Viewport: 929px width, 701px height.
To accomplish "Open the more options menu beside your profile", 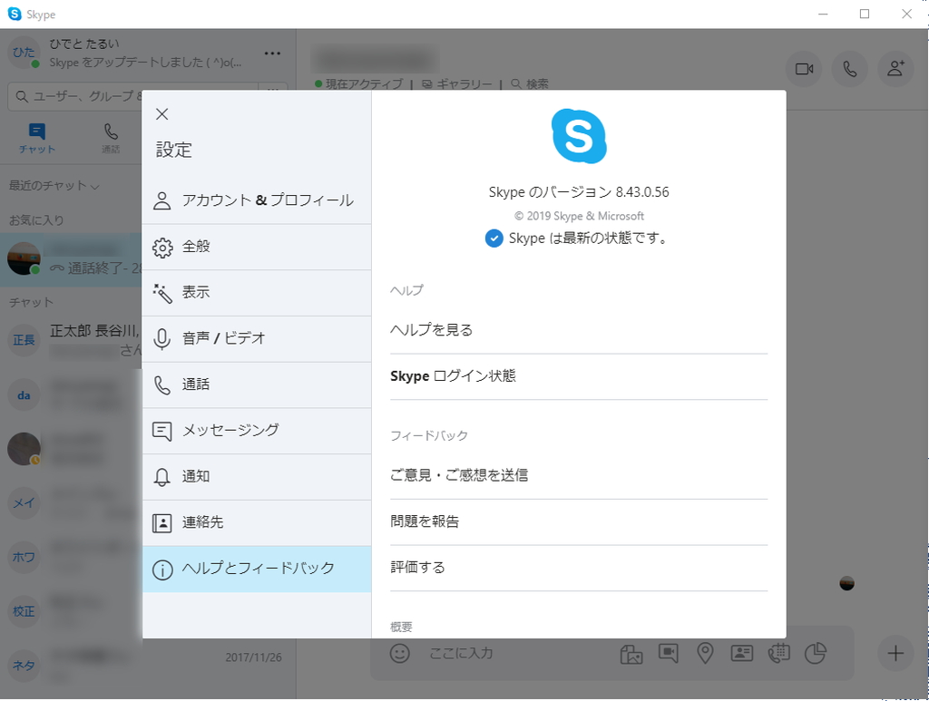I will [271, 54].
